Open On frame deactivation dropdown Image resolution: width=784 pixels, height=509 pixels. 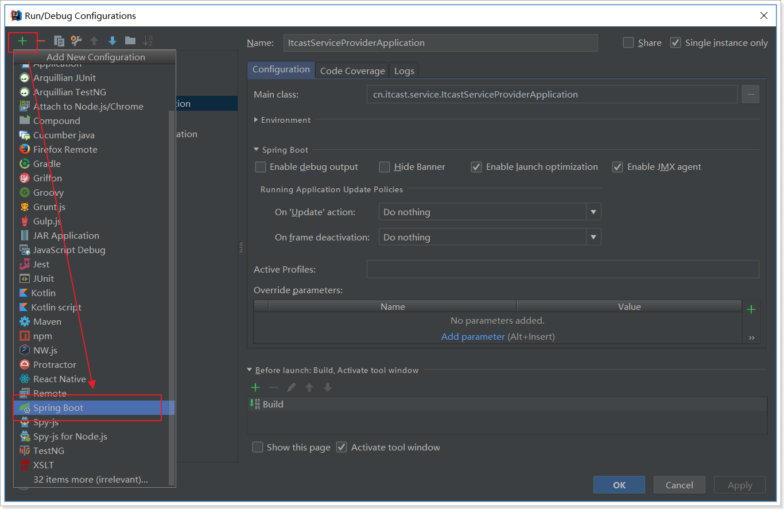coord(490,237)
